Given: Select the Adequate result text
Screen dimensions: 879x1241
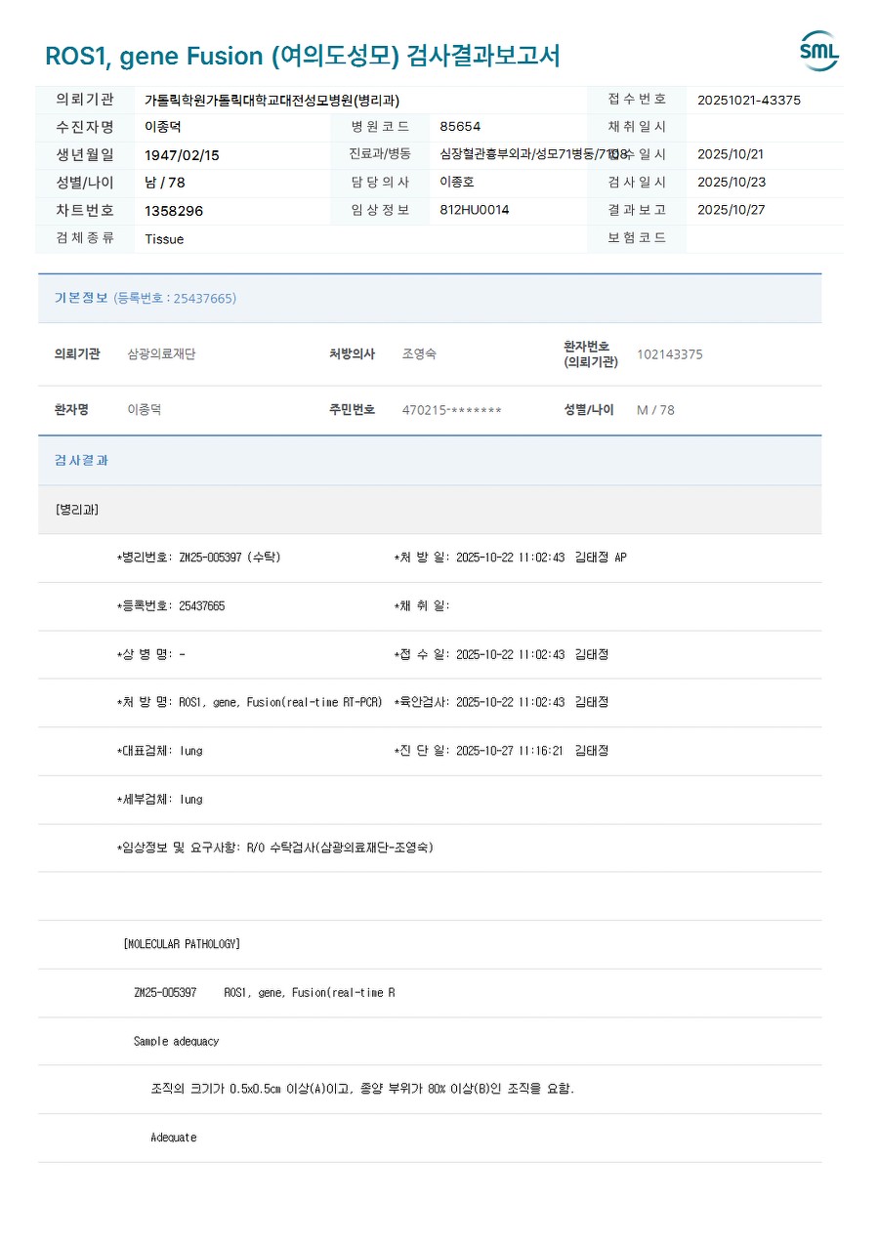Looking at the screenshot, I should click(x=173, y=1138).
